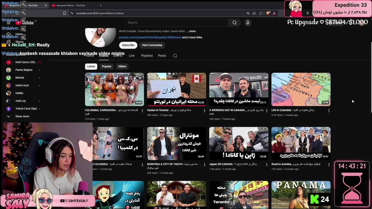Open twitch ironi channel avatar
This screenshot has height=209, width=372.
click(8, 85)
